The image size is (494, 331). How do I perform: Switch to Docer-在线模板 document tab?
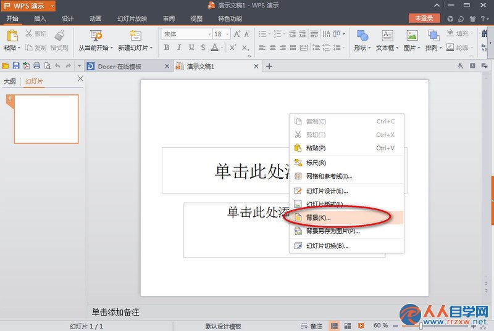[x=129, y=67]
